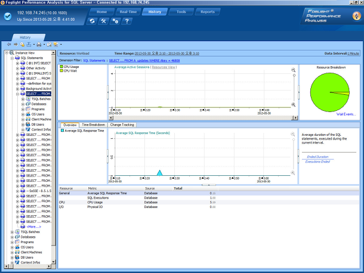The image size is (364, 273).
Task: Click the 1 Minute data interval link
Action: click(353, 53)
